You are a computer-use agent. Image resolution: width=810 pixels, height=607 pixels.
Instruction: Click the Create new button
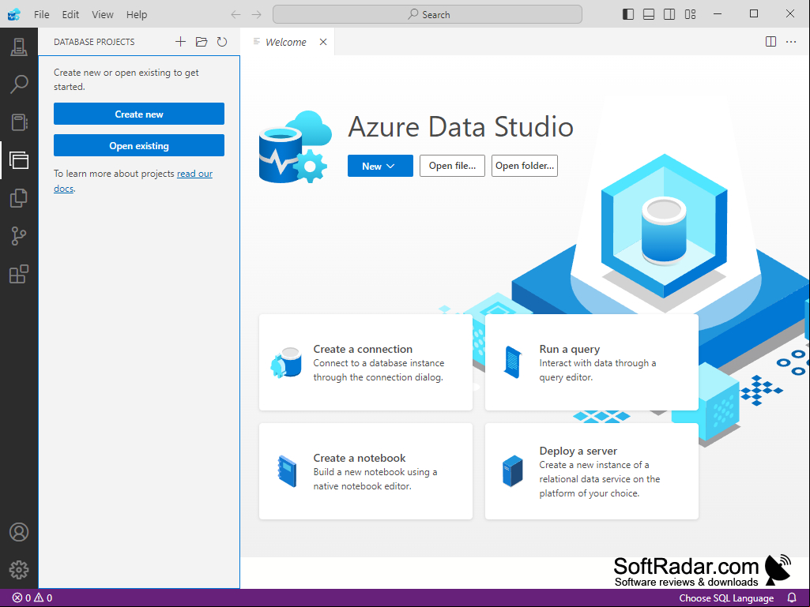(x=139, y=114)
